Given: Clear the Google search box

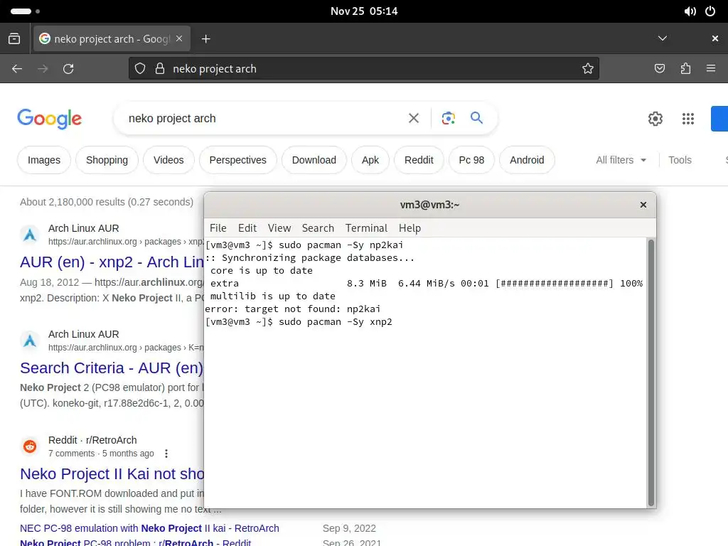Looking at the screenshot, I should pos(414,119).
